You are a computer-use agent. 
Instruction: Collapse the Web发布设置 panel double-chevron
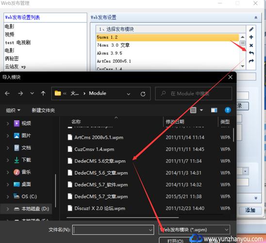click(256, 17)
